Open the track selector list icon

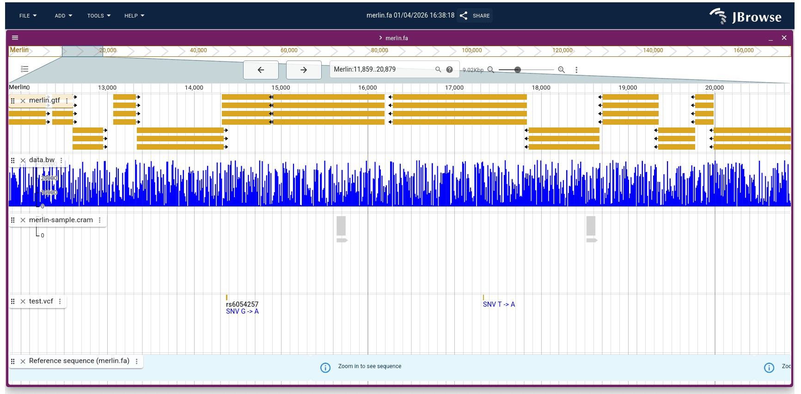(x=24, y=69)
